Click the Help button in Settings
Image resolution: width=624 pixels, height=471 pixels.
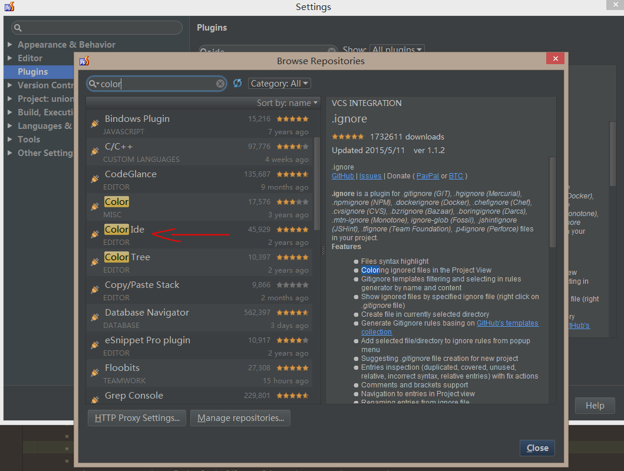[595, 406]
